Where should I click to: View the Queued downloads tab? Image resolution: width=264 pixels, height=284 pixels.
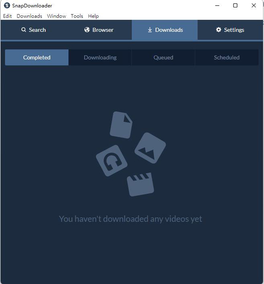click(x=163, y=58)
